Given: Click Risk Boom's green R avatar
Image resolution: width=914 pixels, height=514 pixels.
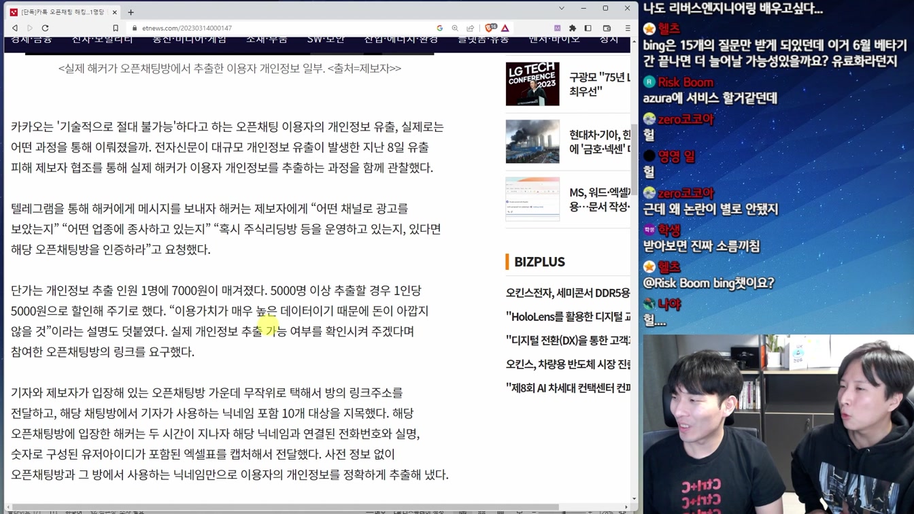Looking at the screenshot, I should 649,82.
